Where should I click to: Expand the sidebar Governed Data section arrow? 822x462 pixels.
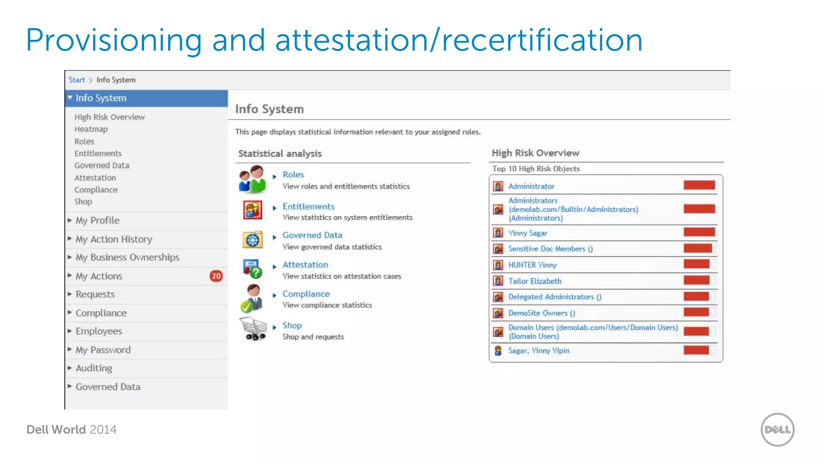(70, 386)
